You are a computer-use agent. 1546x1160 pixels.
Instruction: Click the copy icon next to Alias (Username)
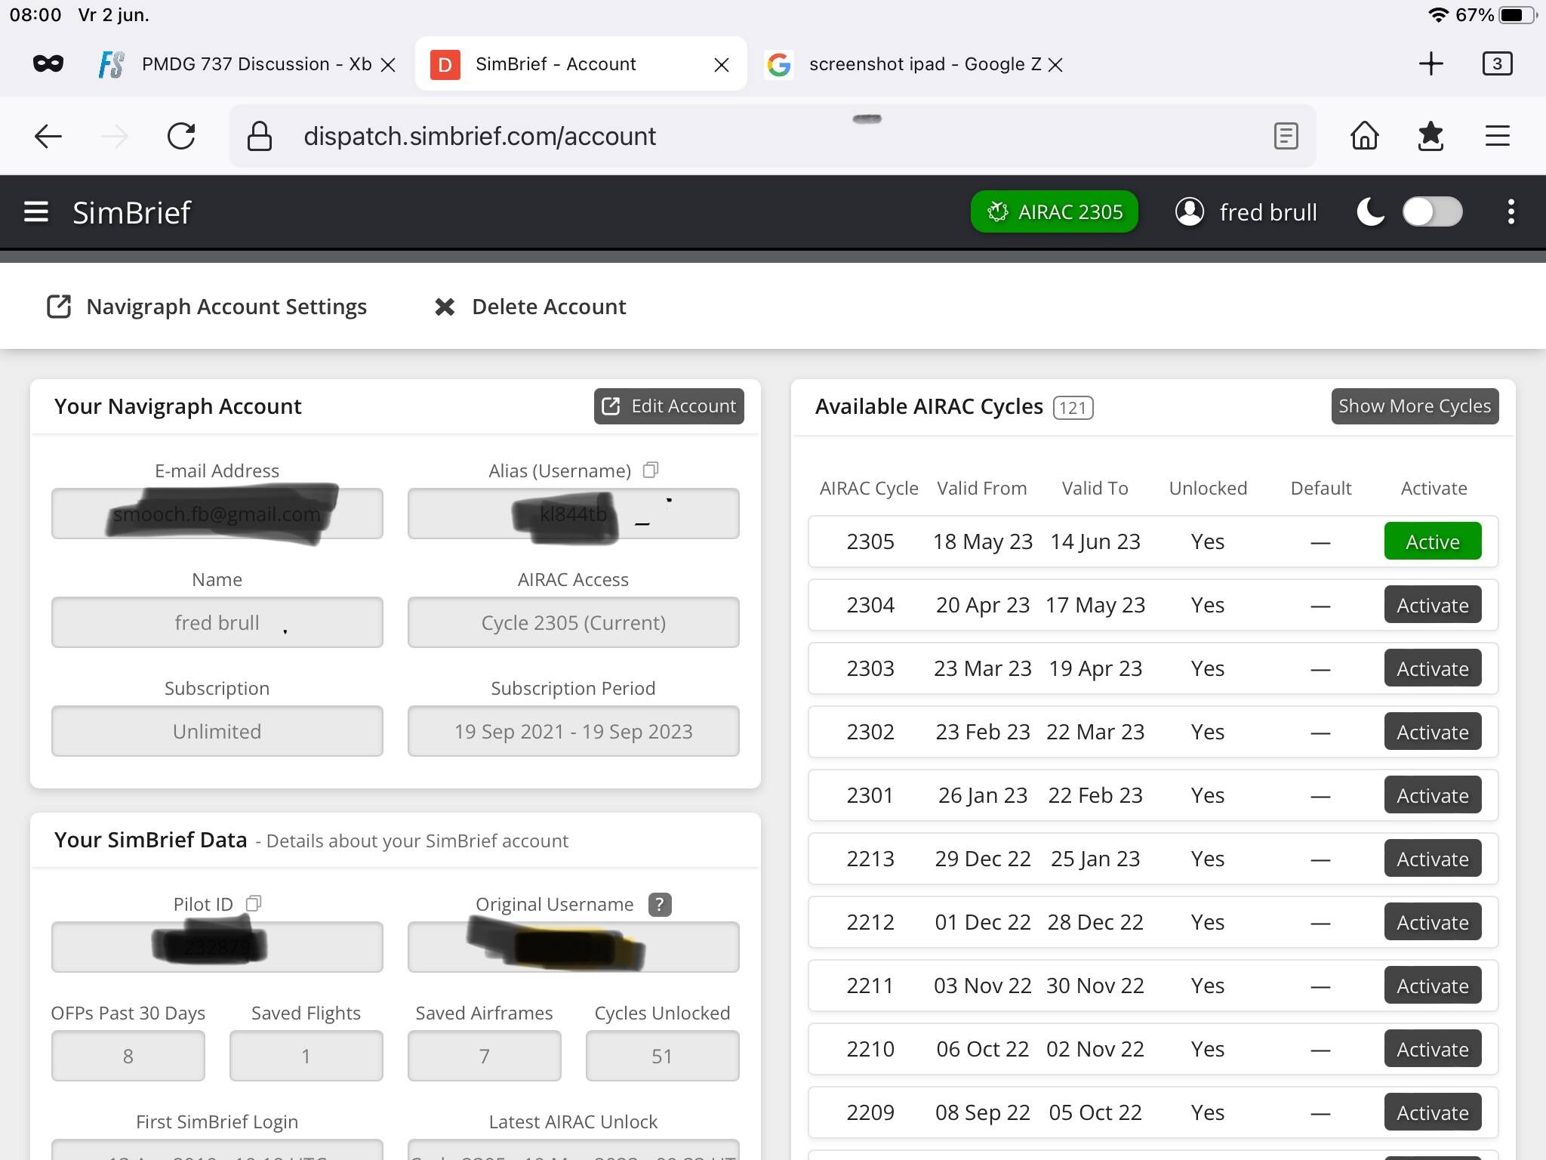(x=650, y=470)
